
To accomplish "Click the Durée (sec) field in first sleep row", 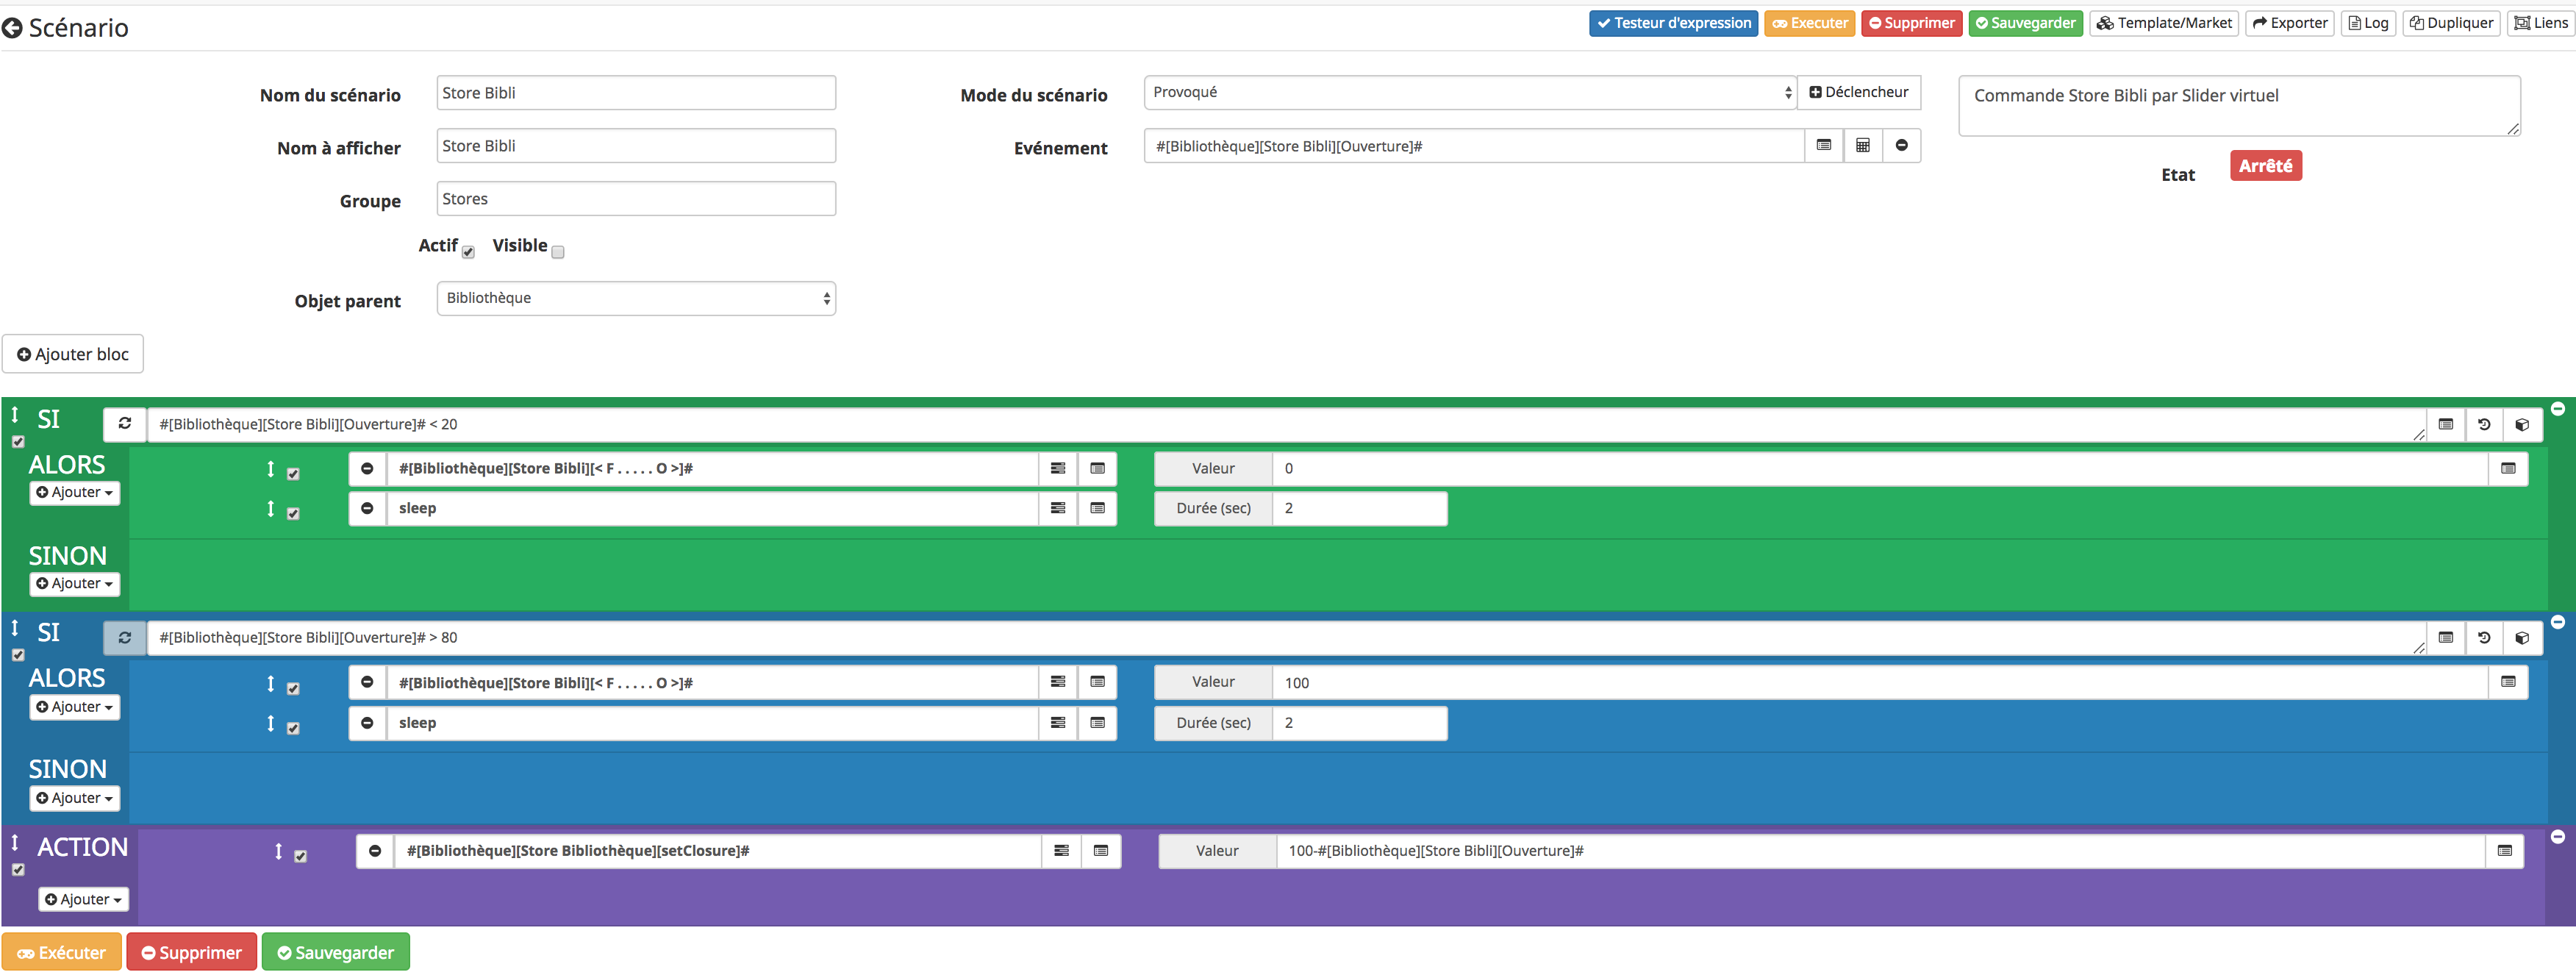I will pyautogui.click(x=1359, y=509).
